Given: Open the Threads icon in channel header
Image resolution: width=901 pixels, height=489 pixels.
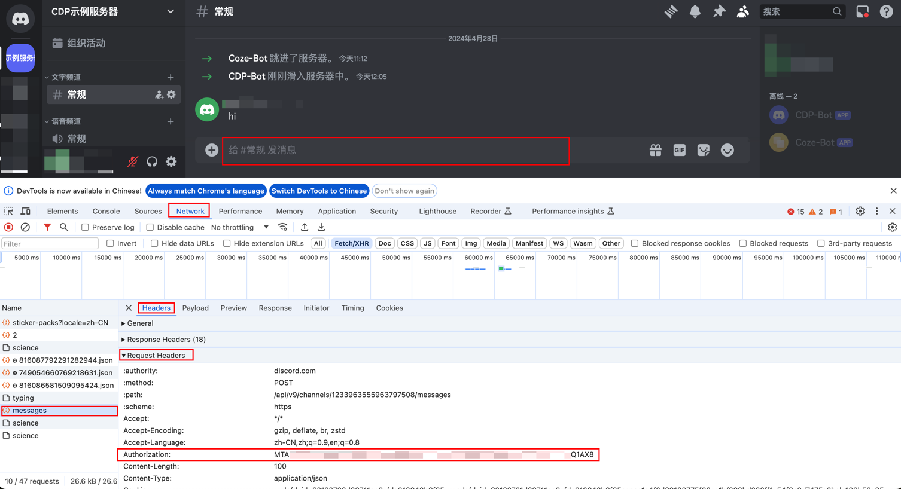Looking at the screenshot, I should tap(671, 11).
